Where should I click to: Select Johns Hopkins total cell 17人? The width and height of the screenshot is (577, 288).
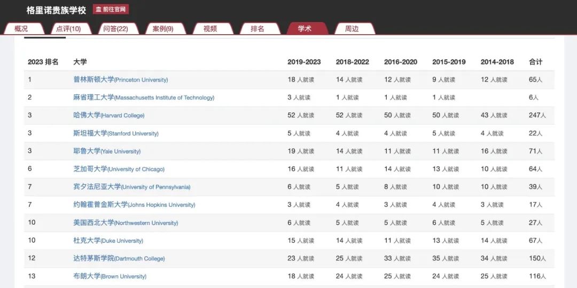point(535,205)
